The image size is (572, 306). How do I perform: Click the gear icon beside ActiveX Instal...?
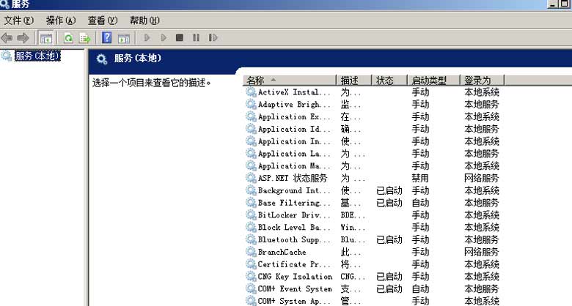click(x=251, y=92)
